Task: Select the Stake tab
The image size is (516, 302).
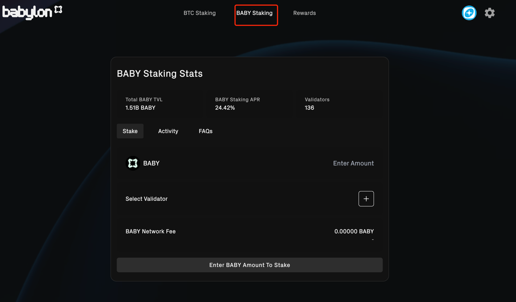Action: [130, 131]
